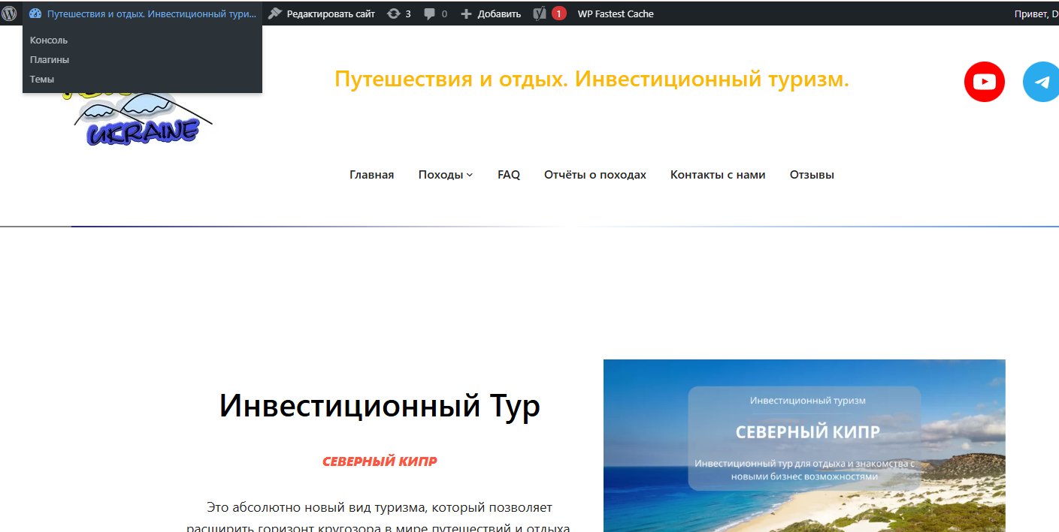
Task: Expand the Походы navigation dropdown
Action: pyautogui.click(x=445, y=175)
